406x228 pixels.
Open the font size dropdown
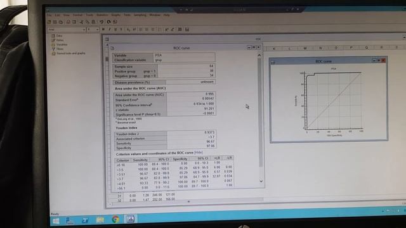click(97, 30)
